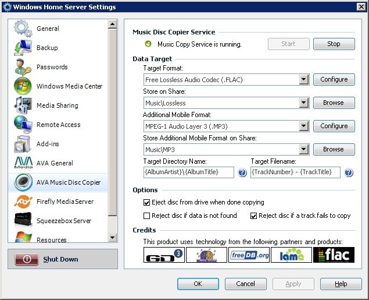This screenshot has width=369, height=300.
Task: Click the Backup computer icon
Action: point(23,48)
